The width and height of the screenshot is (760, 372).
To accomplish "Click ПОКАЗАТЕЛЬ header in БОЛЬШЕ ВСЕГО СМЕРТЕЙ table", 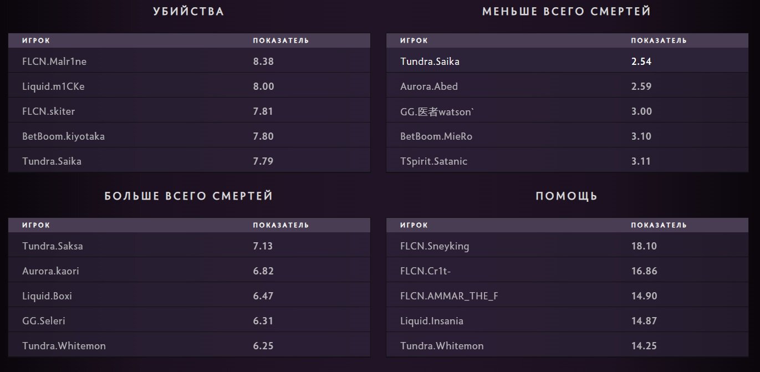I will 281,225.
